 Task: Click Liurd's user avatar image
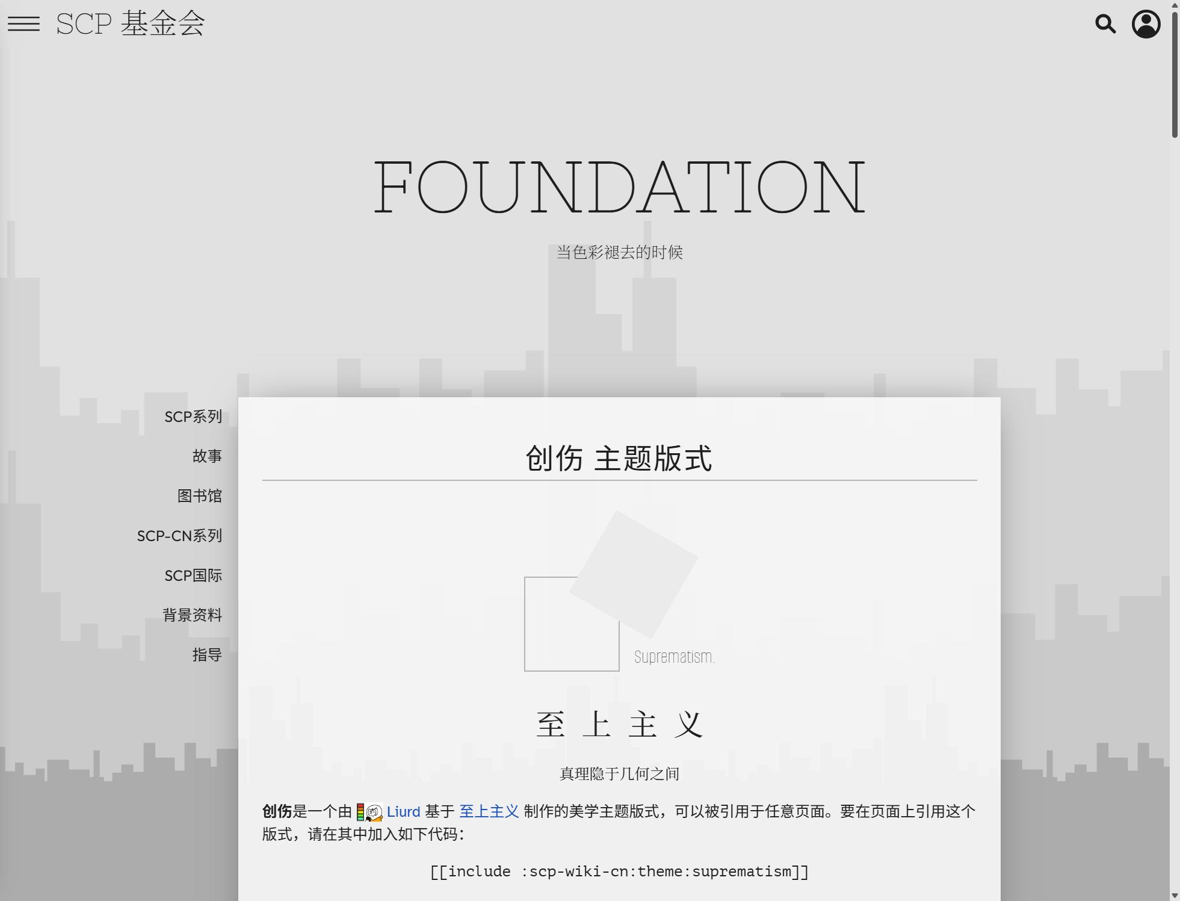(x=374, y=813)
